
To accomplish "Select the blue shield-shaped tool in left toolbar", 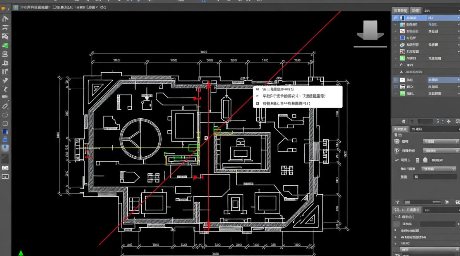I will [x=5, y=147].
